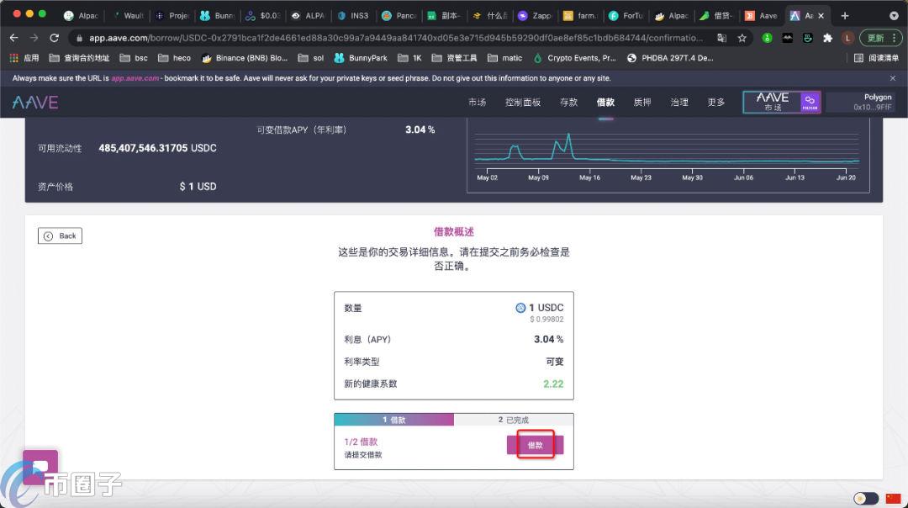Switch to the Bunn browser tab
The image size is (908, 508).
[x=218, y=16]
